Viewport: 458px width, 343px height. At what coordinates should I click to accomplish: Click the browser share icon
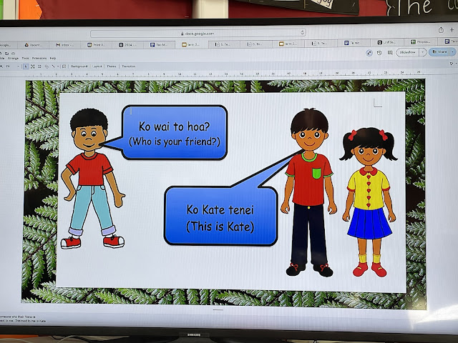[x=441, y=30]
